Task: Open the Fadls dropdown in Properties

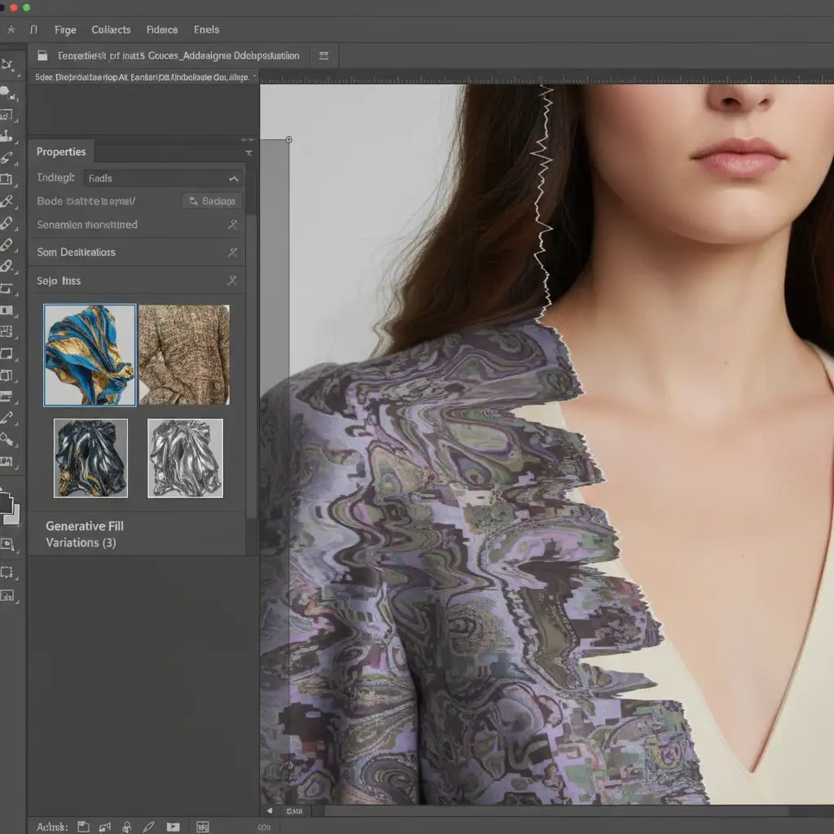Action: 163,178
